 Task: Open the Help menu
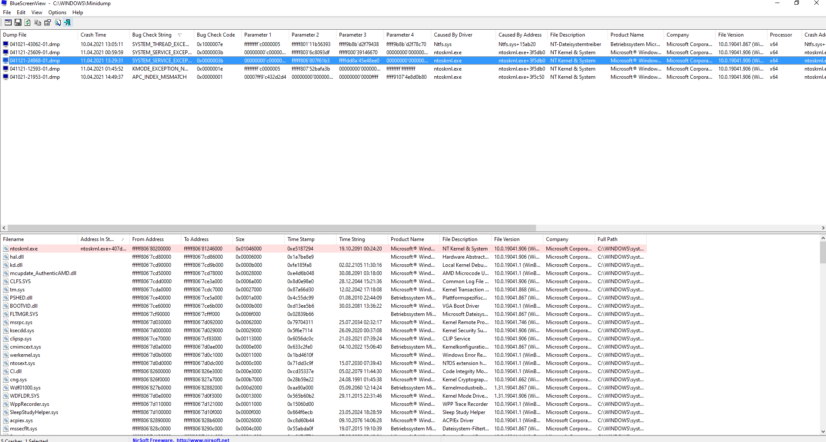pos(78,12)
